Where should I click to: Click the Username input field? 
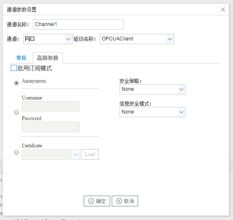pyautogui.click(x=51, y=106)
